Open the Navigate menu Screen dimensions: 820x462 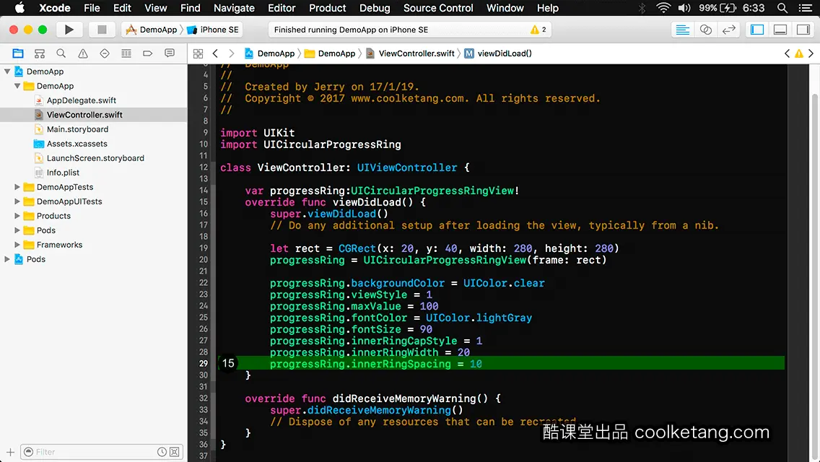(234, 8)
